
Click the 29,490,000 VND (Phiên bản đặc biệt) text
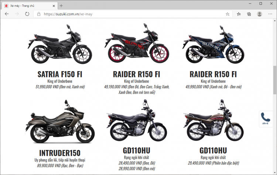point(213,163)
